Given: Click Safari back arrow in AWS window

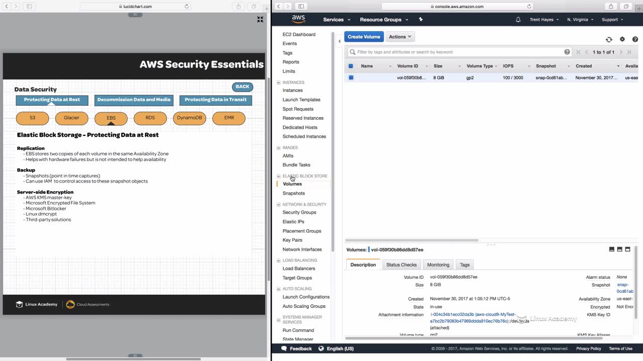Looking at the screenshot, I should click(x=279, y=7).
